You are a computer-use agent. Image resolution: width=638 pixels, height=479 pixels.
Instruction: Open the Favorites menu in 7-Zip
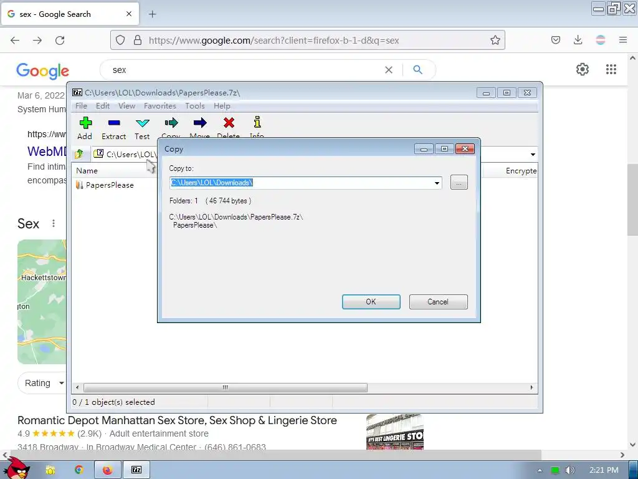pyautogui.click(x=160, y=106)
